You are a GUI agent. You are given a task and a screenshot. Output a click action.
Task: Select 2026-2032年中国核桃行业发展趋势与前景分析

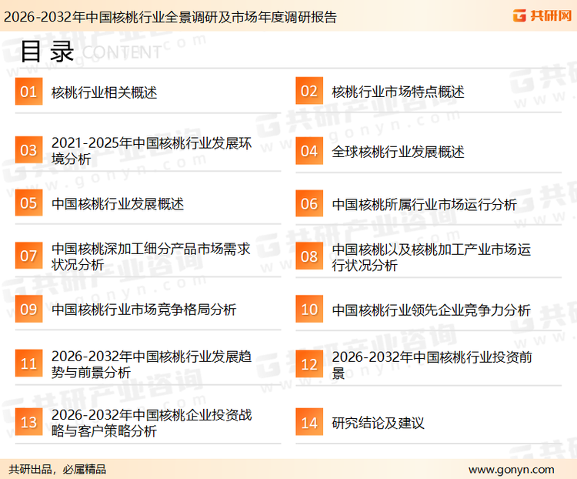click(x=152, y=364)
